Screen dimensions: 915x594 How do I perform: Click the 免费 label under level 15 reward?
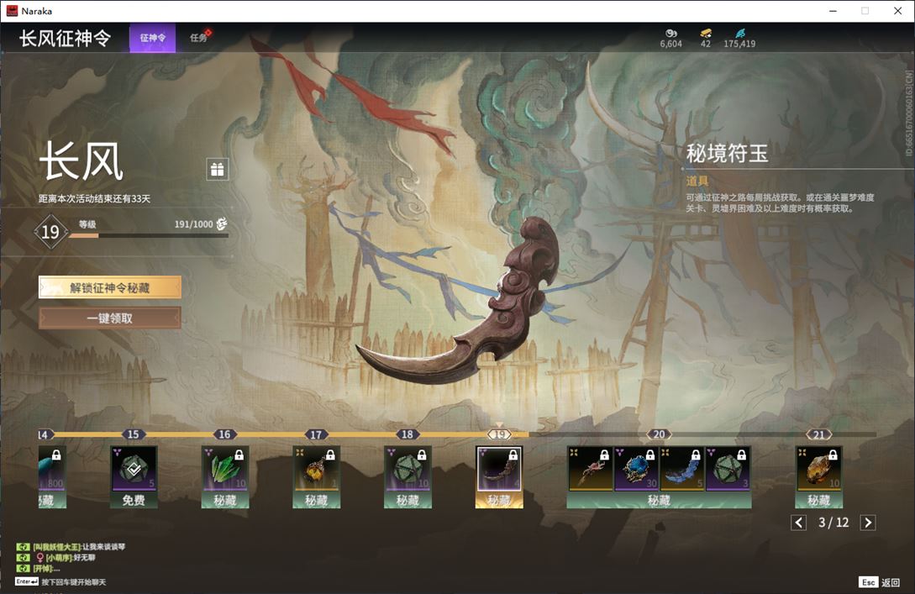click(x=134, y=500)
